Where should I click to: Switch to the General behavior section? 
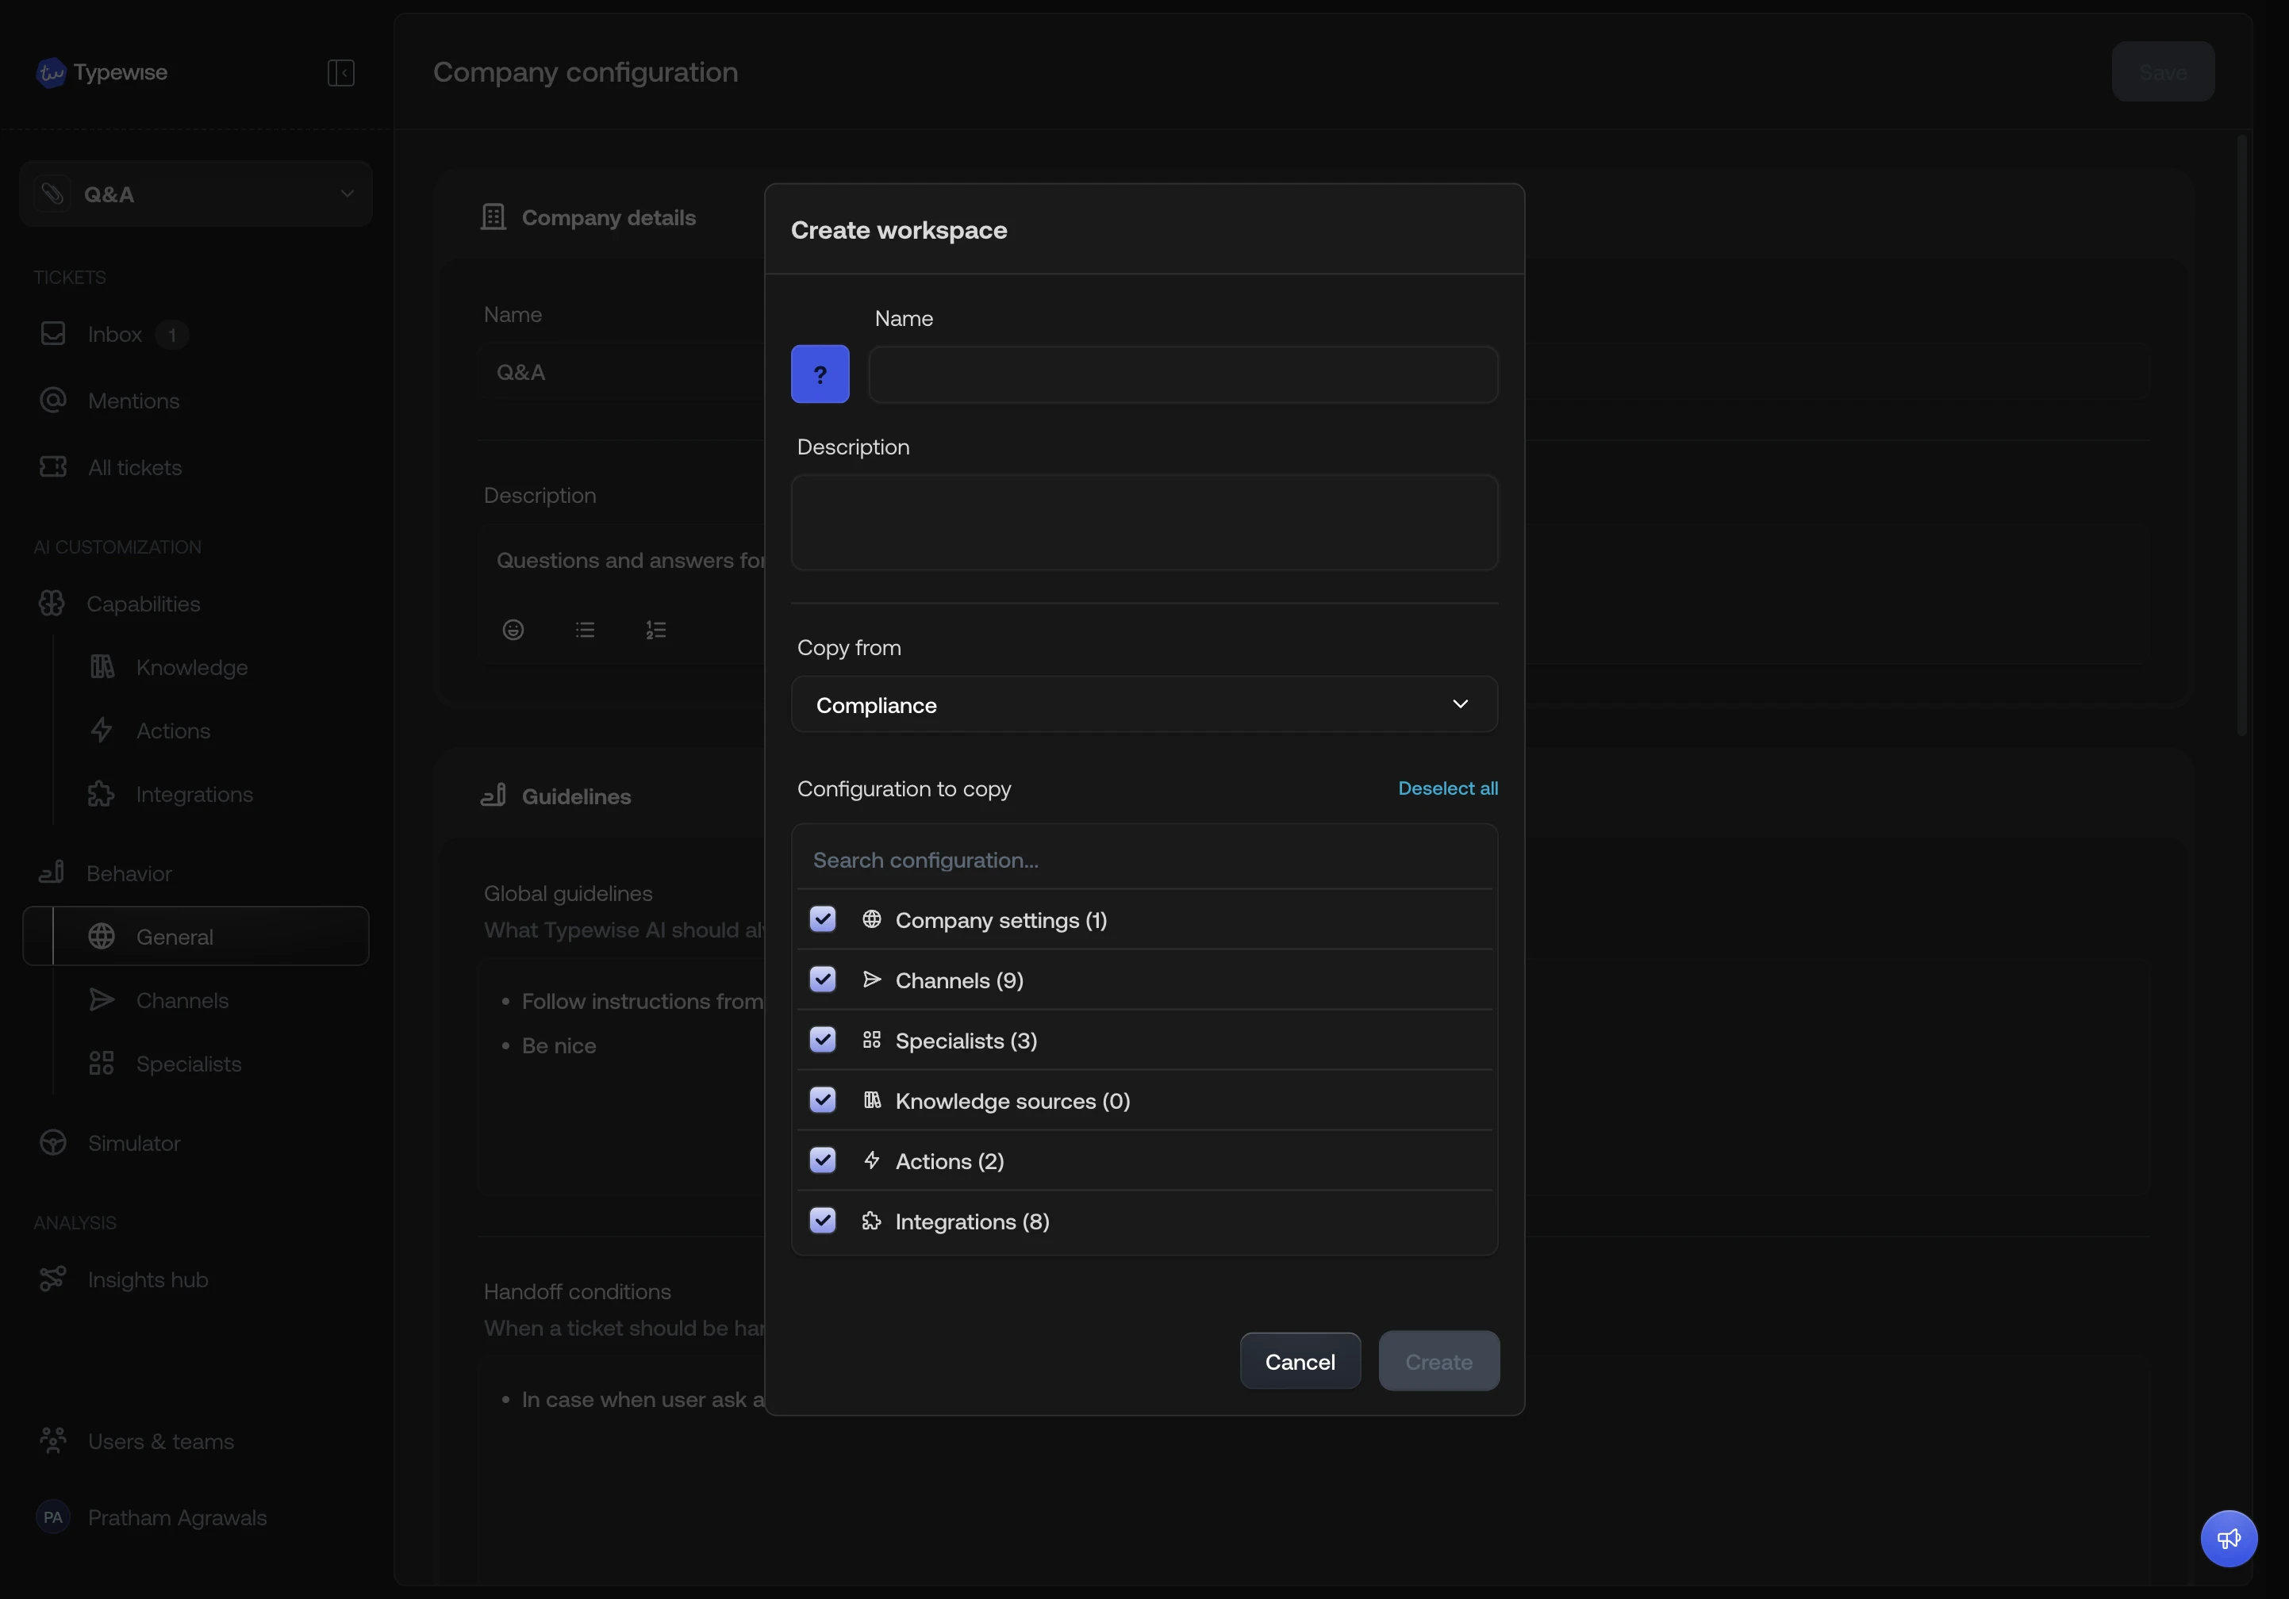(x=175, y=936)
